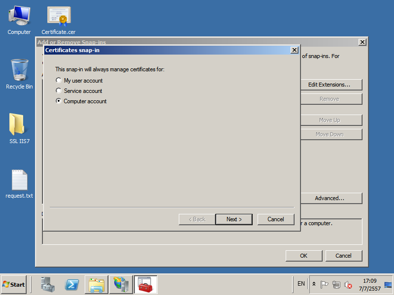This screenshot has height=295, width=394.
Task: Click Next in the Certificates snap-in wizard
Action: point(234,219)
